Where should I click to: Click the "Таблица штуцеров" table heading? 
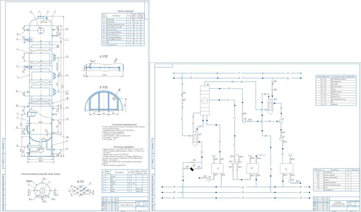coord(125,11)
